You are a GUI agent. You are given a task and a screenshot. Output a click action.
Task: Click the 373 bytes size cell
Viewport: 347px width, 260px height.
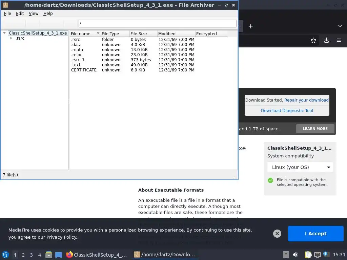pyautogui.click(x=141, y=60)
